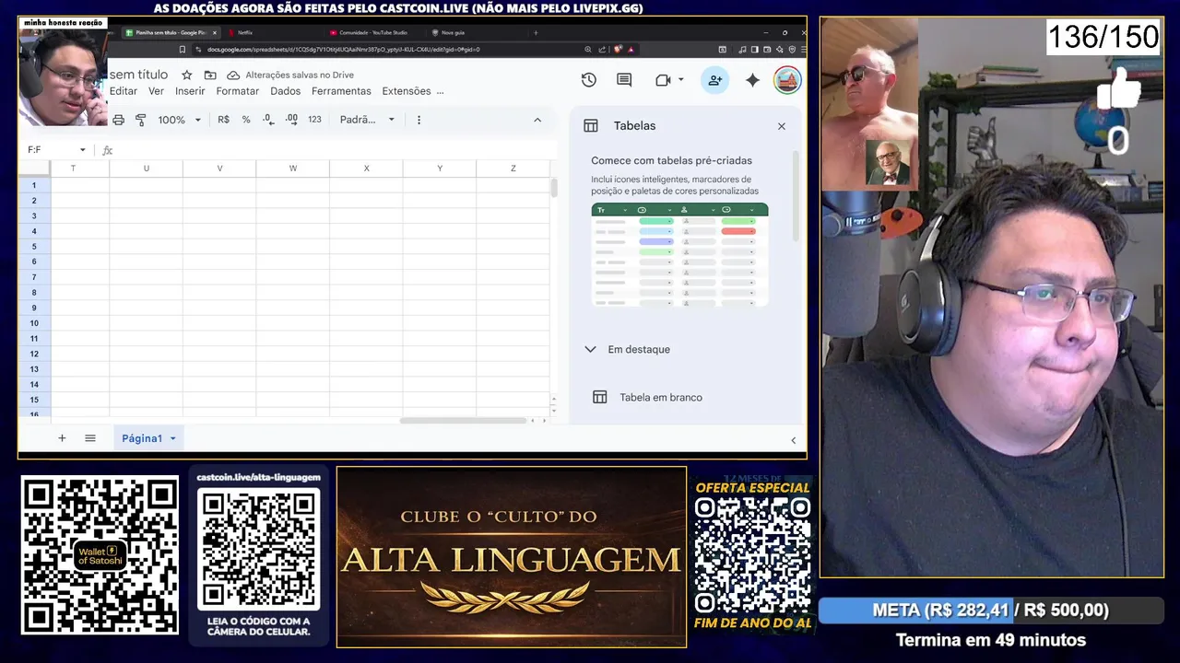Select row 12 header
Screen dimensions: 1180x663
point(34,354)
